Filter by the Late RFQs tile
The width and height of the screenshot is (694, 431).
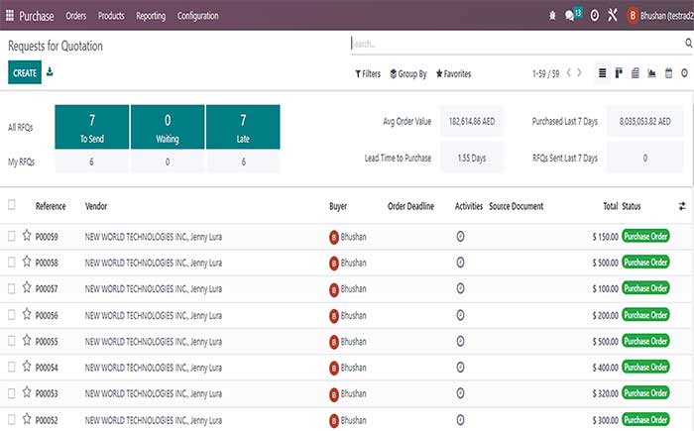click(243, 127)
